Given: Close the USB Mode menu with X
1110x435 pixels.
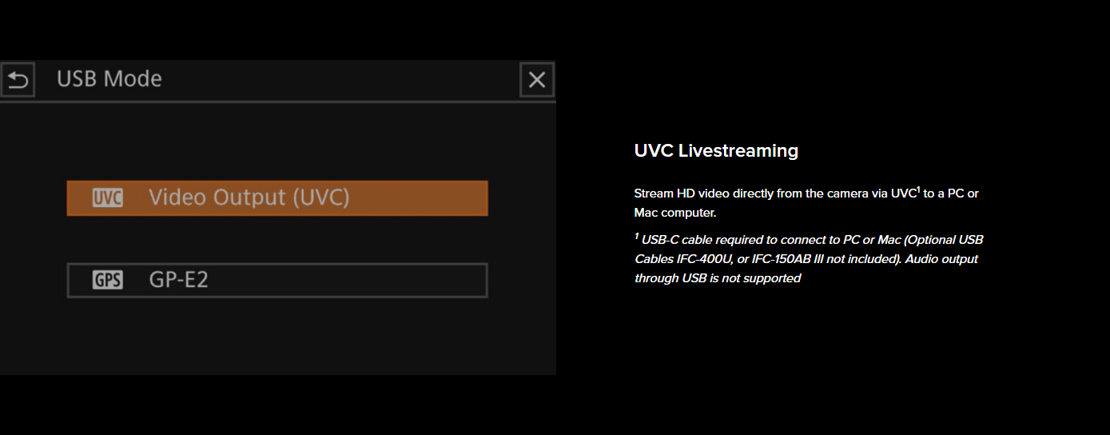Looking at the screenshot, I should 537,80.
